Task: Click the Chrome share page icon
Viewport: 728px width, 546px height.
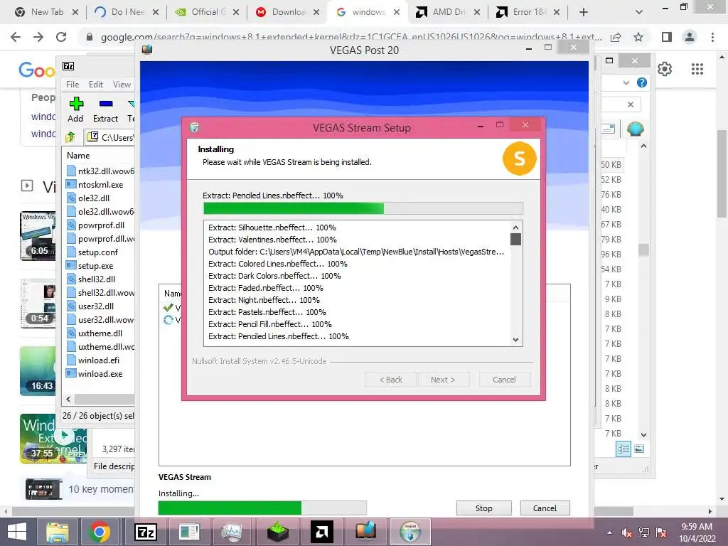Action: (616, 37)
